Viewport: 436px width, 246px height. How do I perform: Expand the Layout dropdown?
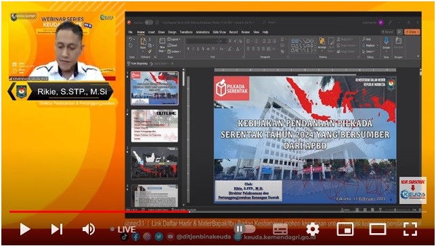click(x=174, y=39)
